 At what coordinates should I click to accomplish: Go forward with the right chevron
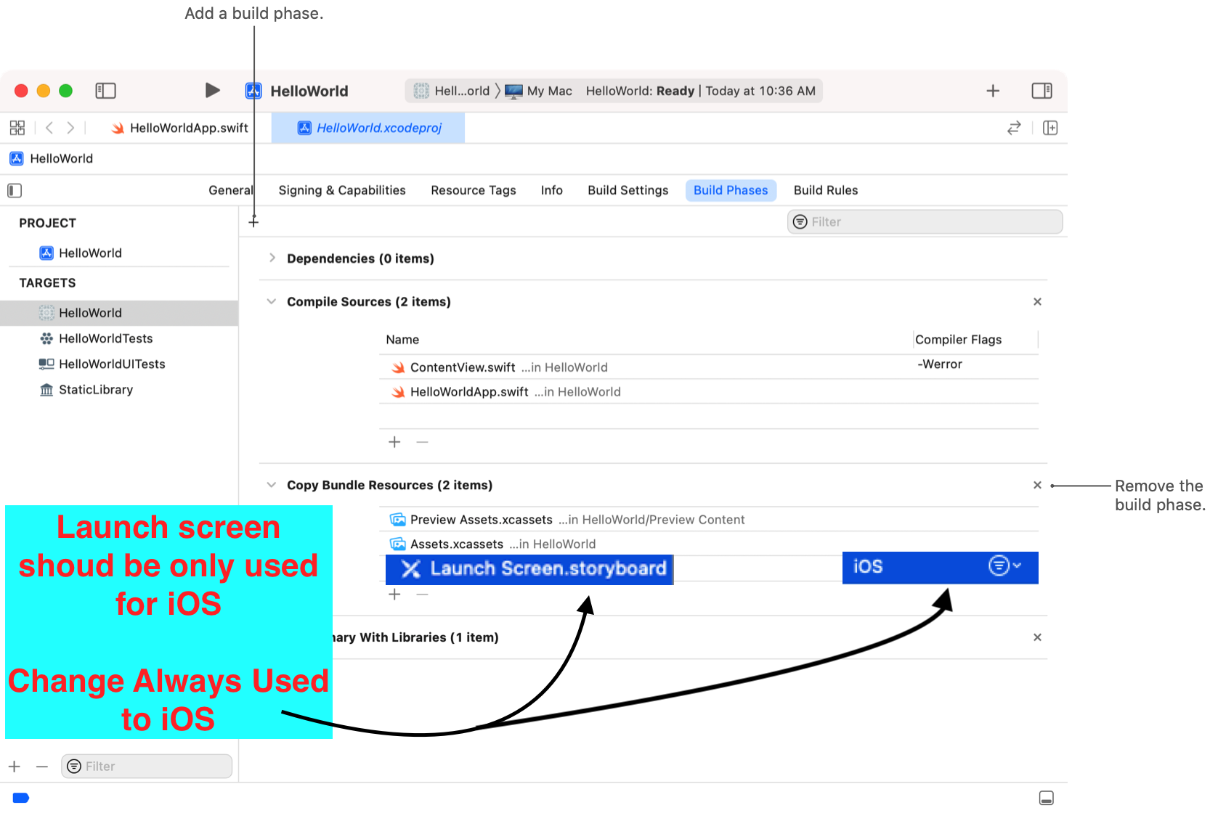pyautogui.click(x=70, y=128)
